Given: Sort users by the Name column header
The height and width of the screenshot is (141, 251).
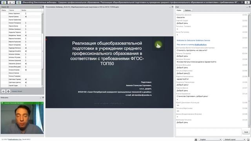Looking at the screenshot, I should [15, 10].
